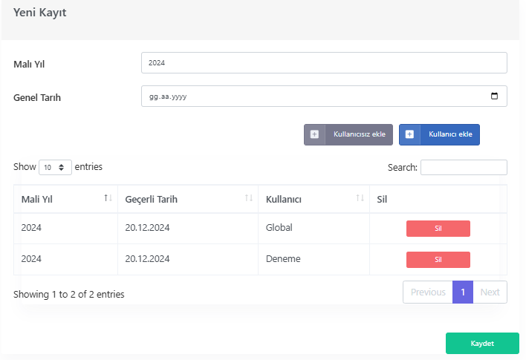Click the Malı Yıl form label
Image resolution: width=526 pixels, height=360 pixels.
[x=29, y=64]
